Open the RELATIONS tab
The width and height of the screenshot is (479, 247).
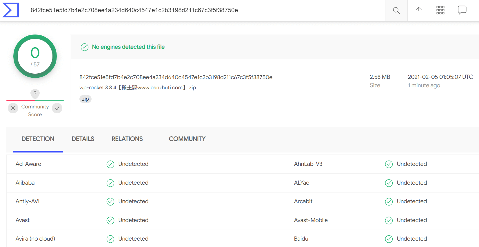pyautogui.click(x=127, y=139)
